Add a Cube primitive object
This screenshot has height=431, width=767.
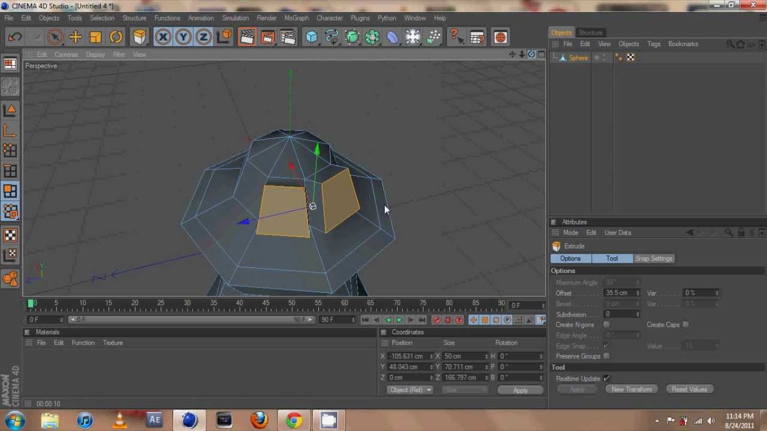[x=312, y=37]
